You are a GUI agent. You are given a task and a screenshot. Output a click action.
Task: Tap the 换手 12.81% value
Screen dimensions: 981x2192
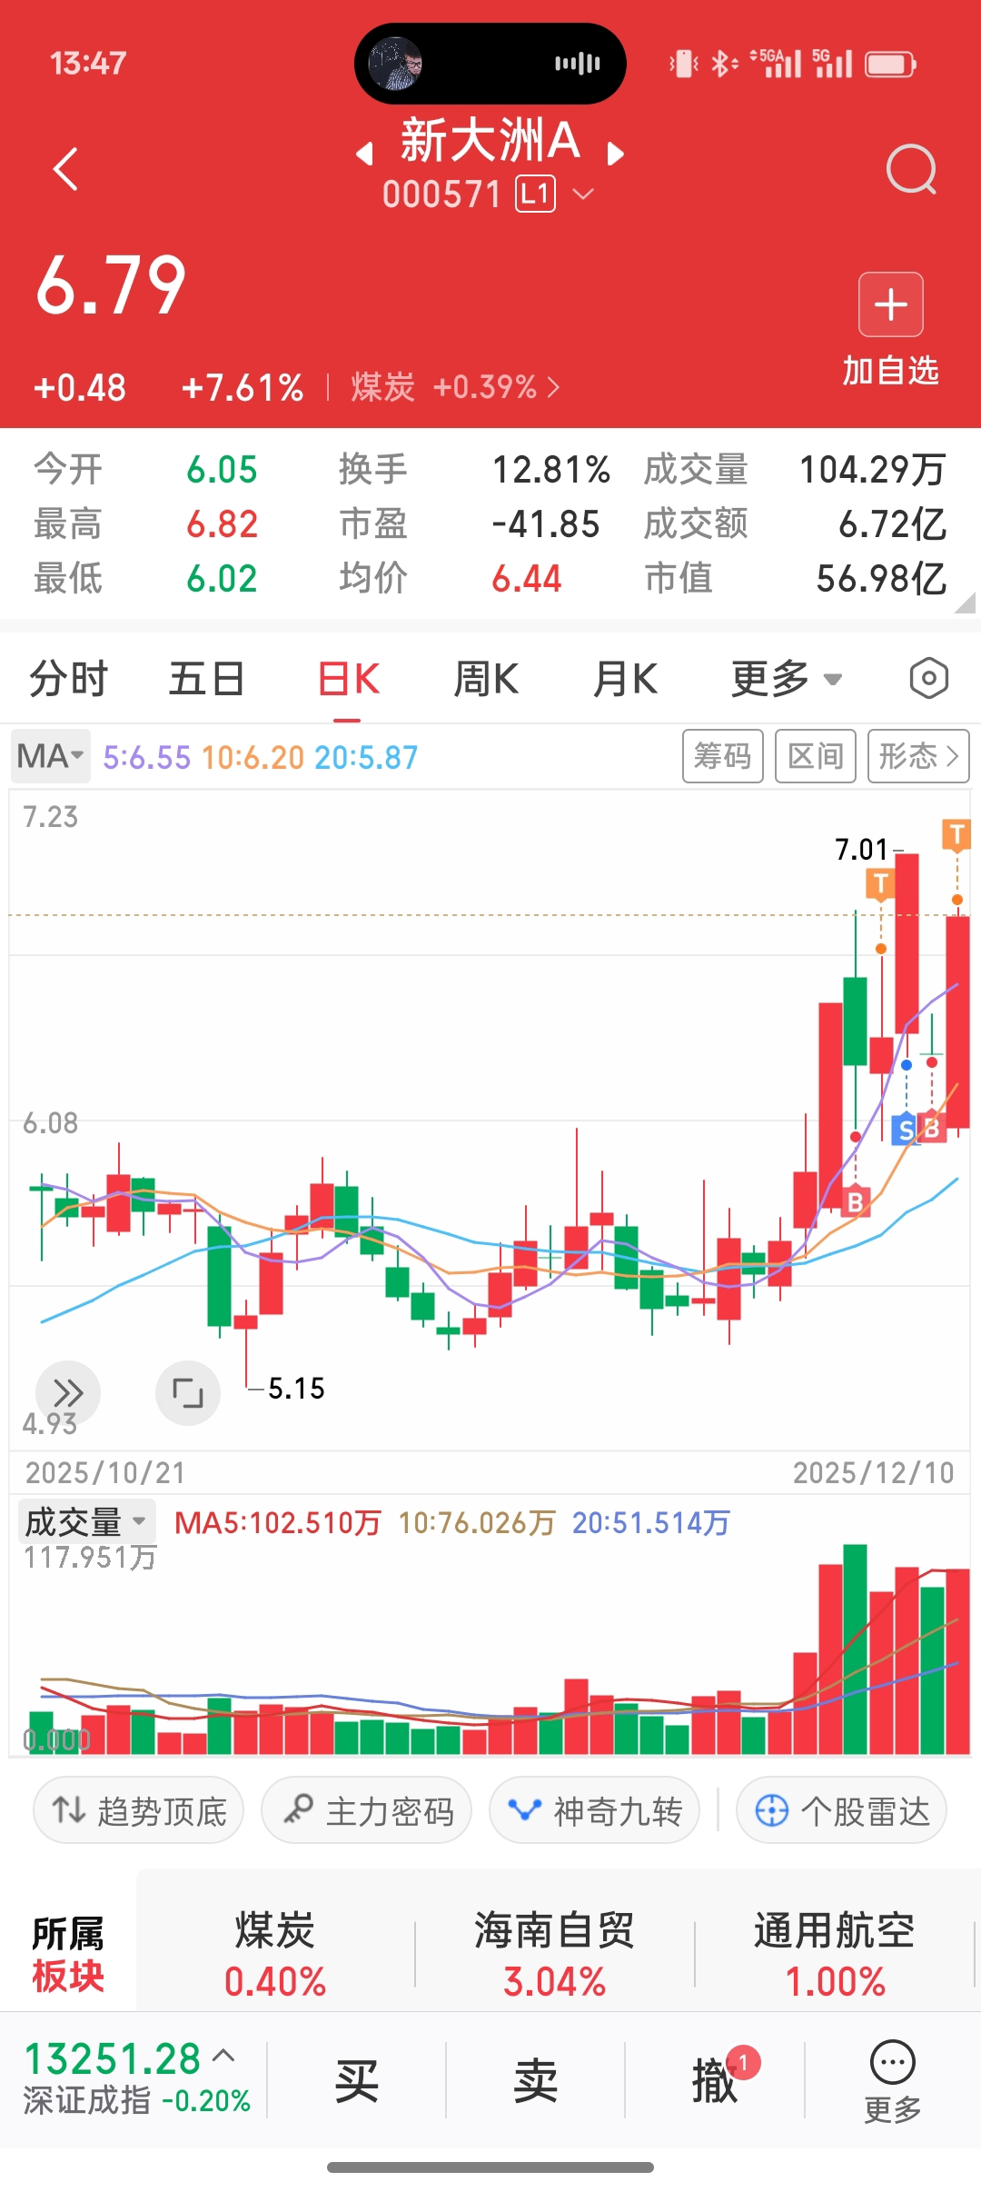click(x=550, y=470)
